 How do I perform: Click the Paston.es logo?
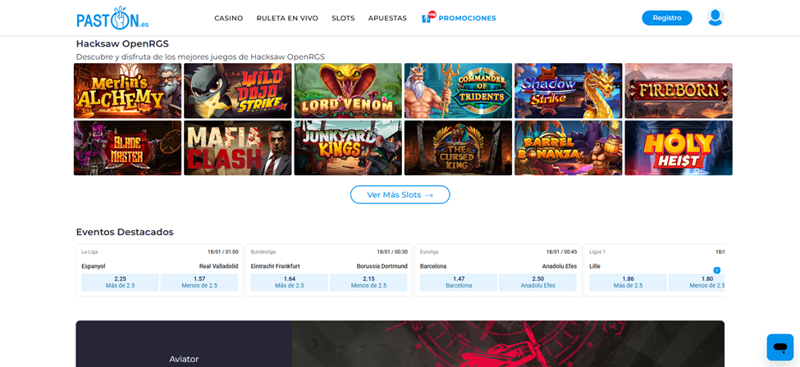coord(112,18)
